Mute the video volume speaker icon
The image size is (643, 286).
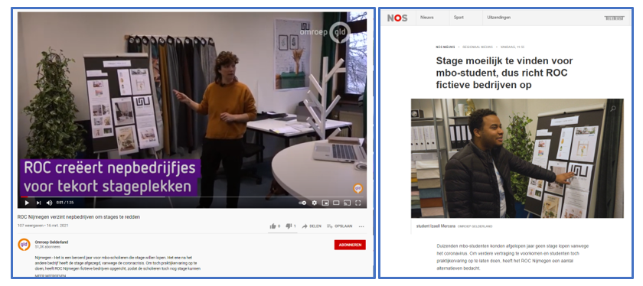(49, 203)
